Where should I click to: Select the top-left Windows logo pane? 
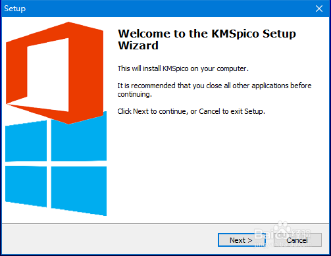click(26, 141)
